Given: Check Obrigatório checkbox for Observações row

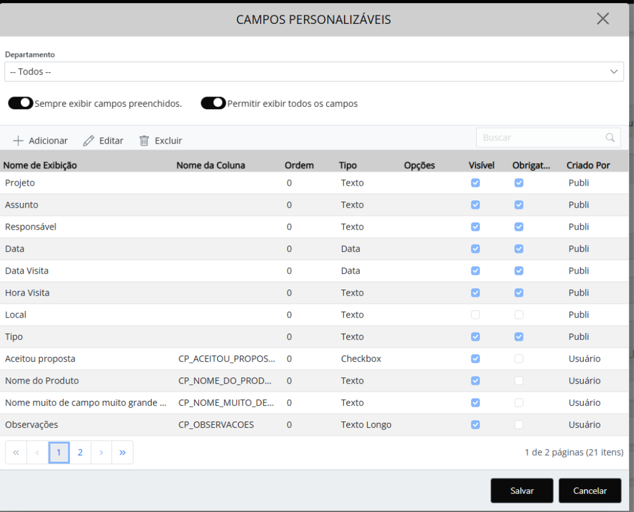Looking at the screenshot, I should coord(519,425).
